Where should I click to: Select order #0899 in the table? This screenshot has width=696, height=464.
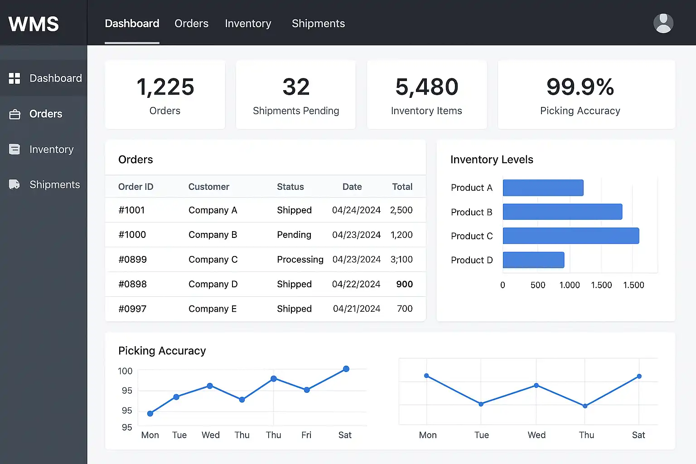pos(266,260)
